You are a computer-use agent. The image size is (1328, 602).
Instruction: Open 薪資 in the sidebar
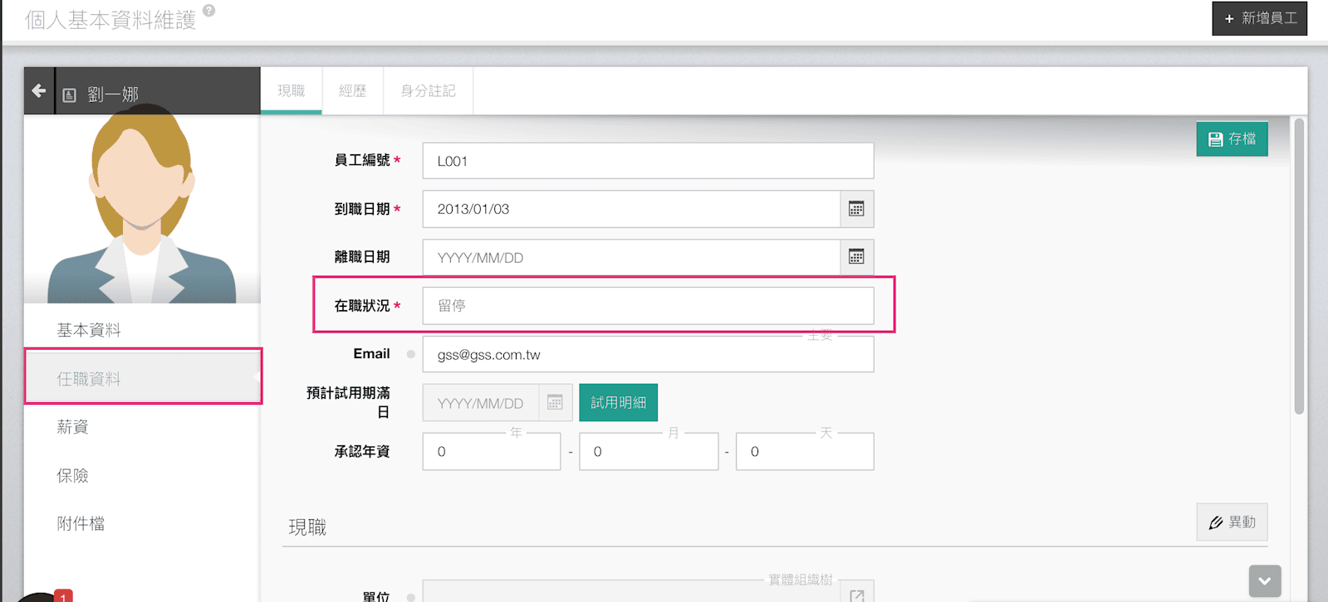click(x=73, y=427)
